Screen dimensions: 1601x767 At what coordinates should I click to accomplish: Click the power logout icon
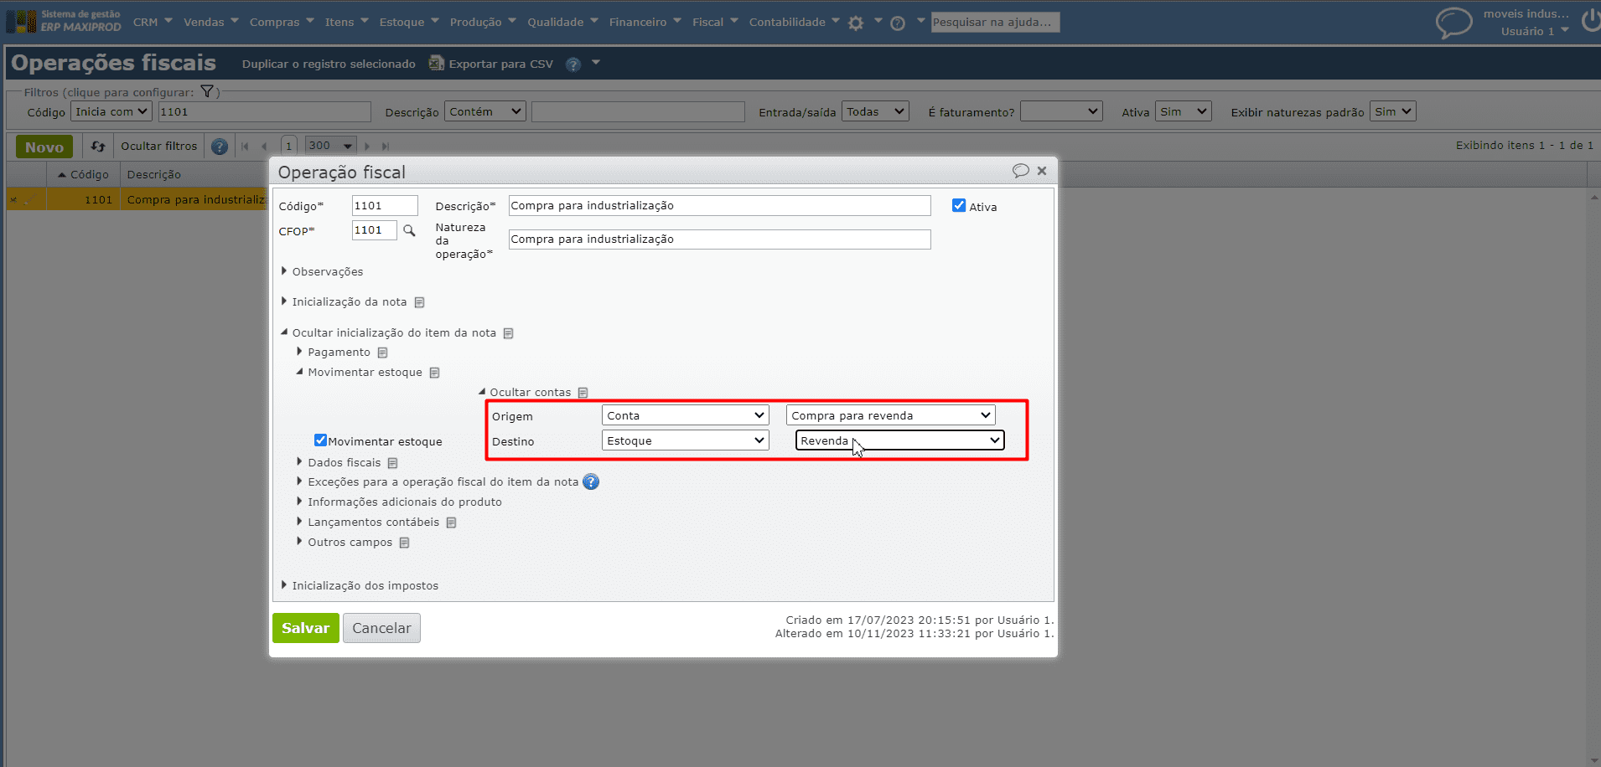[1590, 20]
